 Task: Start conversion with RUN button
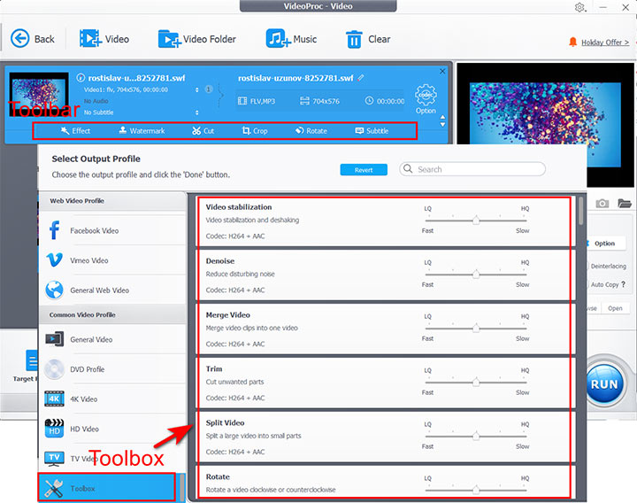(604, 383)
